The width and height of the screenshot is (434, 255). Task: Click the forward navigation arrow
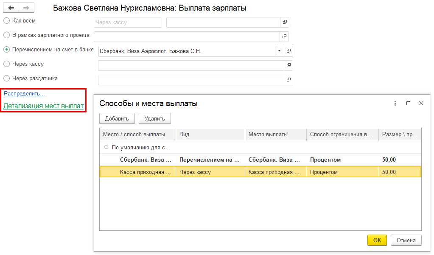point(26,8)
